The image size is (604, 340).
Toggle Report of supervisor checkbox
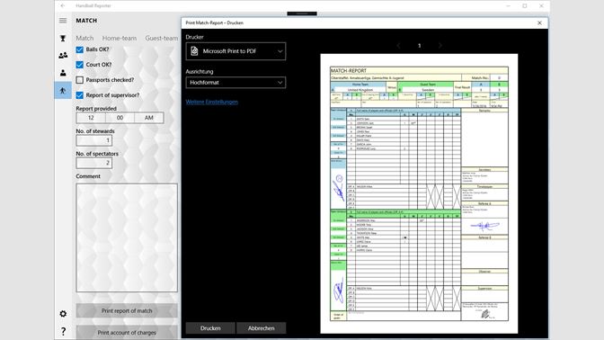[80, 95]
